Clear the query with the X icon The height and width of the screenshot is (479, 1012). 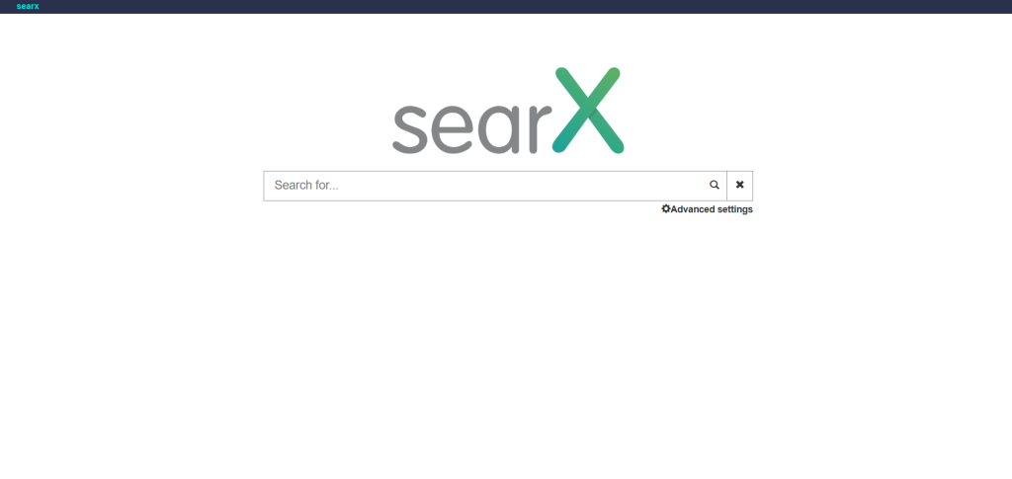click(739, 185)
